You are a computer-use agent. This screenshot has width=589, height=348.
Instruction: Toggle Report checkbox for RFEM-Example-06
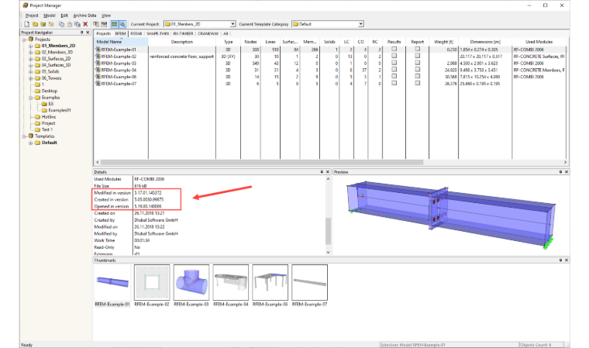tap(417, 76)
